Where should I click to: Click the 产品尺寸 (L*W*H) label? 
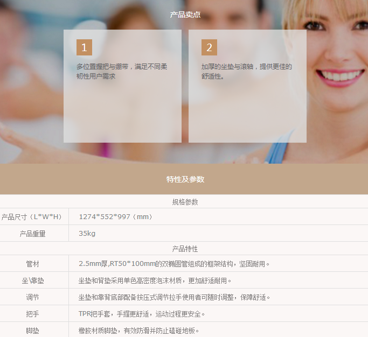pos(32,217)
